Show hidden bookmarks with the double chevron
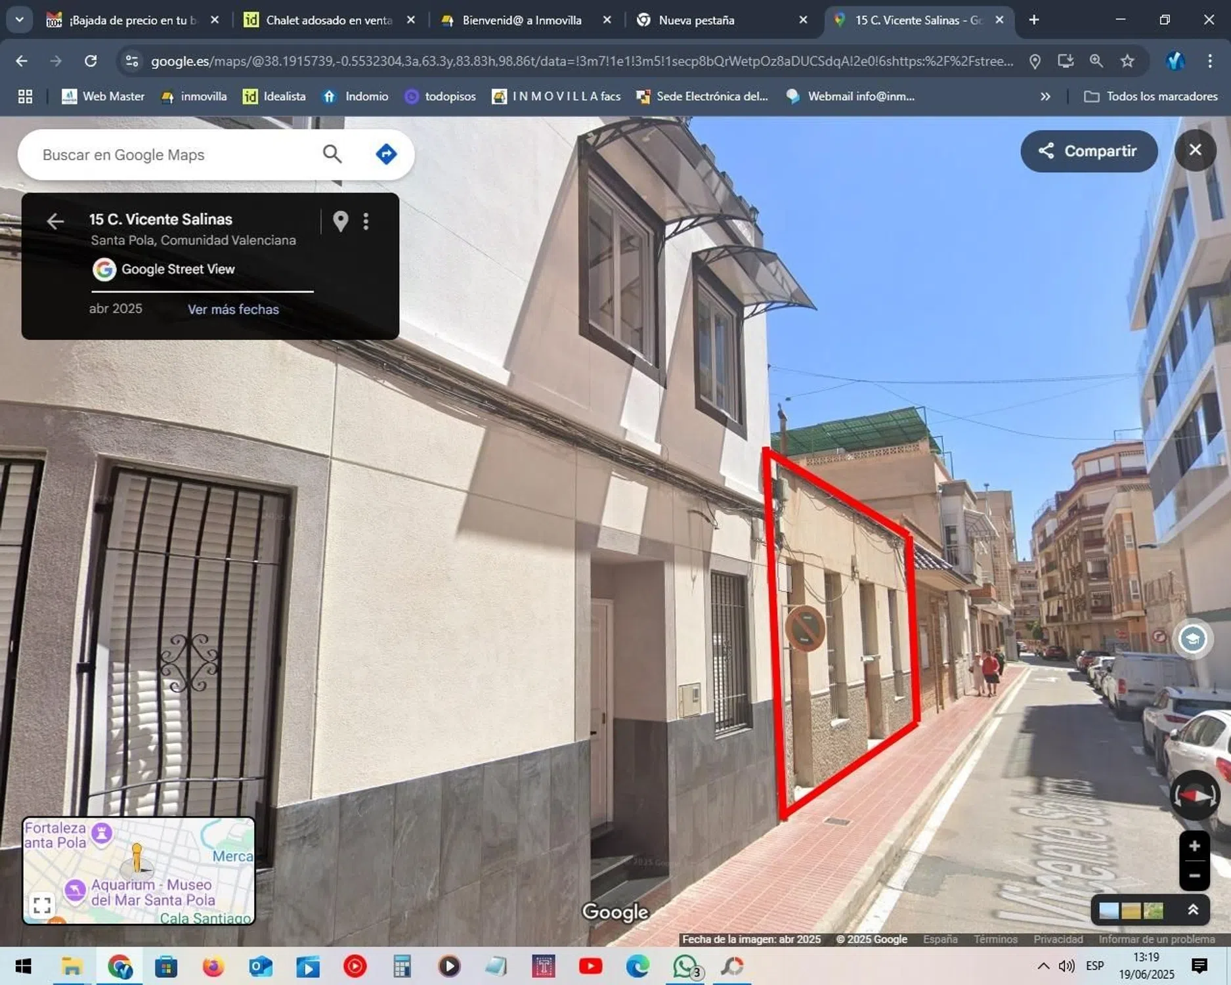 point(1045,97)
